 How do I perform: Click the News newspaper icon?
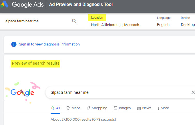tap(139, 108)
